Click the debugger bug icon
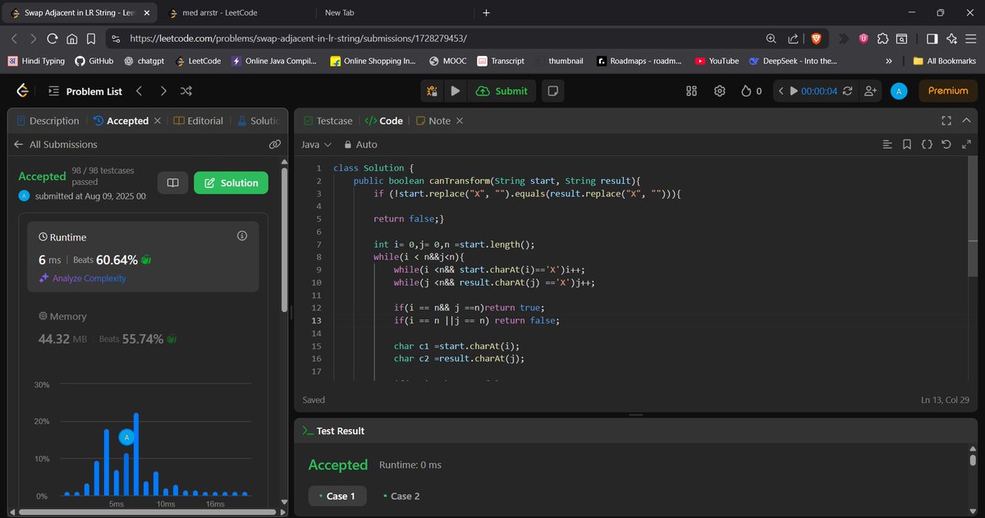The height and width of the screenshot is (518, 985). pyautogui.click(x=433, y=91)
